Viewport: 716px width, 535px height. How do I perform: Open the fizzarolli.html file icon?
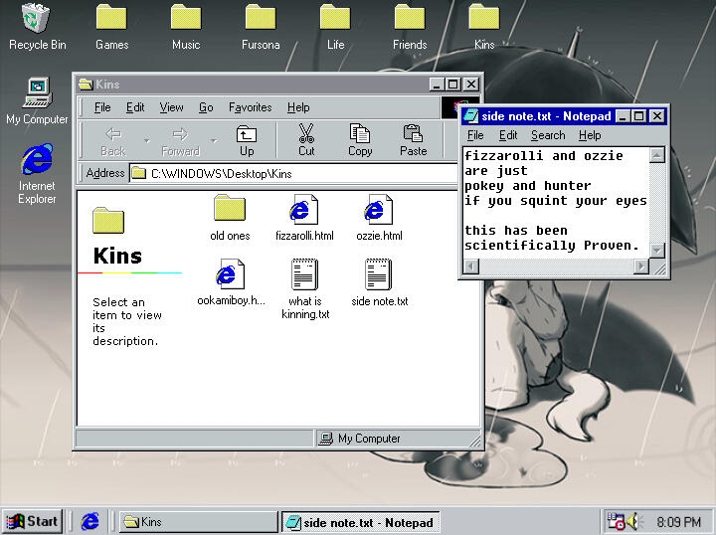[x=303, y=211]
